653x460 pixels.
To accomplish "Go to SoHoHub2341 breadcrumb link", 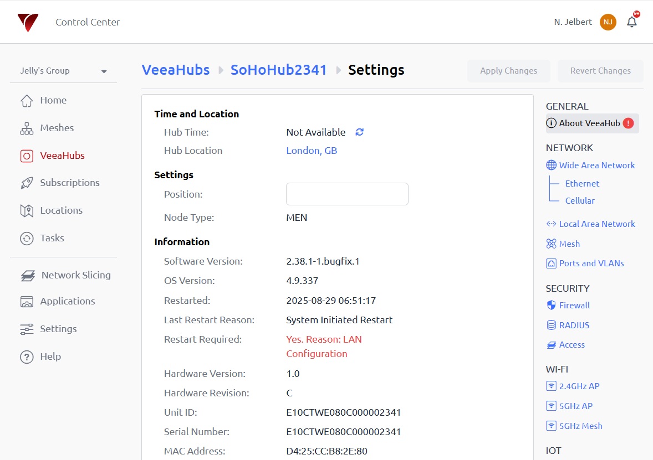I will 278,70.
